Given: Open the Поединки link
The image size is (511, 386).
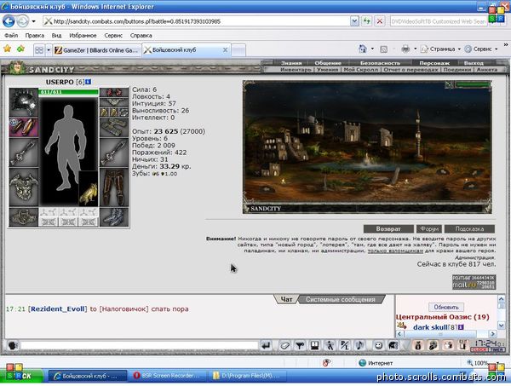Looking at the screenshot, I should tap(457, 70).
